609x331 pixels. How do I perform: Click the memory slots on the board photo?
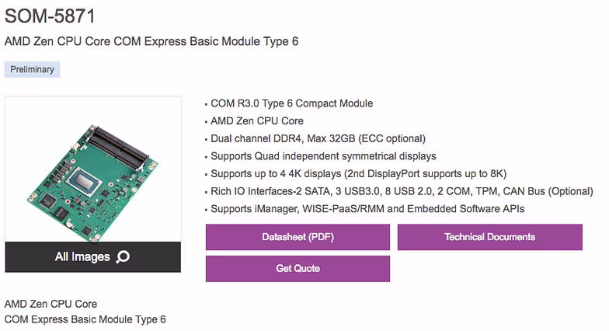point(118,148)
